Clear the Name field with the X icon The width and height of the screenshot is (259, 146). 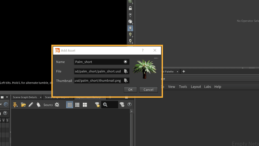point(125,62)
